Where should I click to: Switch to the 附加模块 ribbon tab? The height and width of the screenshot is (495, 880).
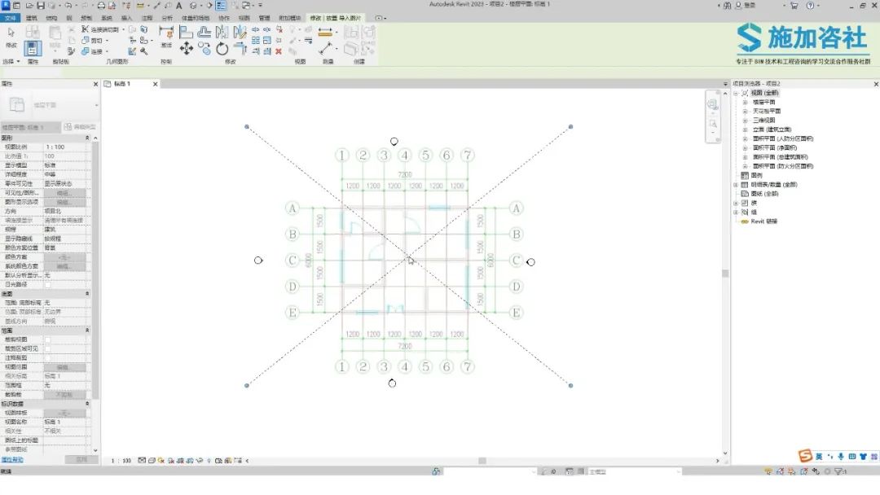pyautogui.click(x=289, y=18)
